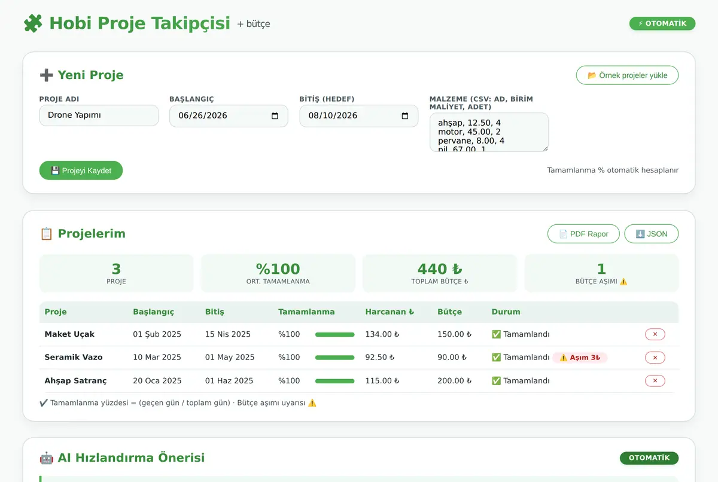Image resolution: width=718 pixels, height=482 pixels.
Task: Click the Yeni Proje section heading
Action: click(x=81, y=75)
